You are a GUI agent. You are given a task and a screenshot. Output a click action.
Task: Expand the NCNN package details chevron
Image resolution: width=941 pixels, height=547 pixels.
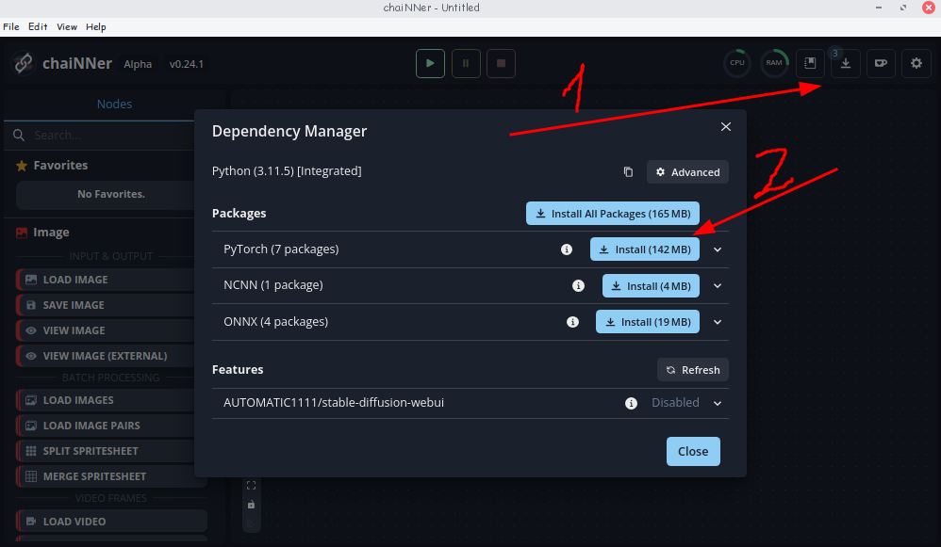click(x=718, y=286)
